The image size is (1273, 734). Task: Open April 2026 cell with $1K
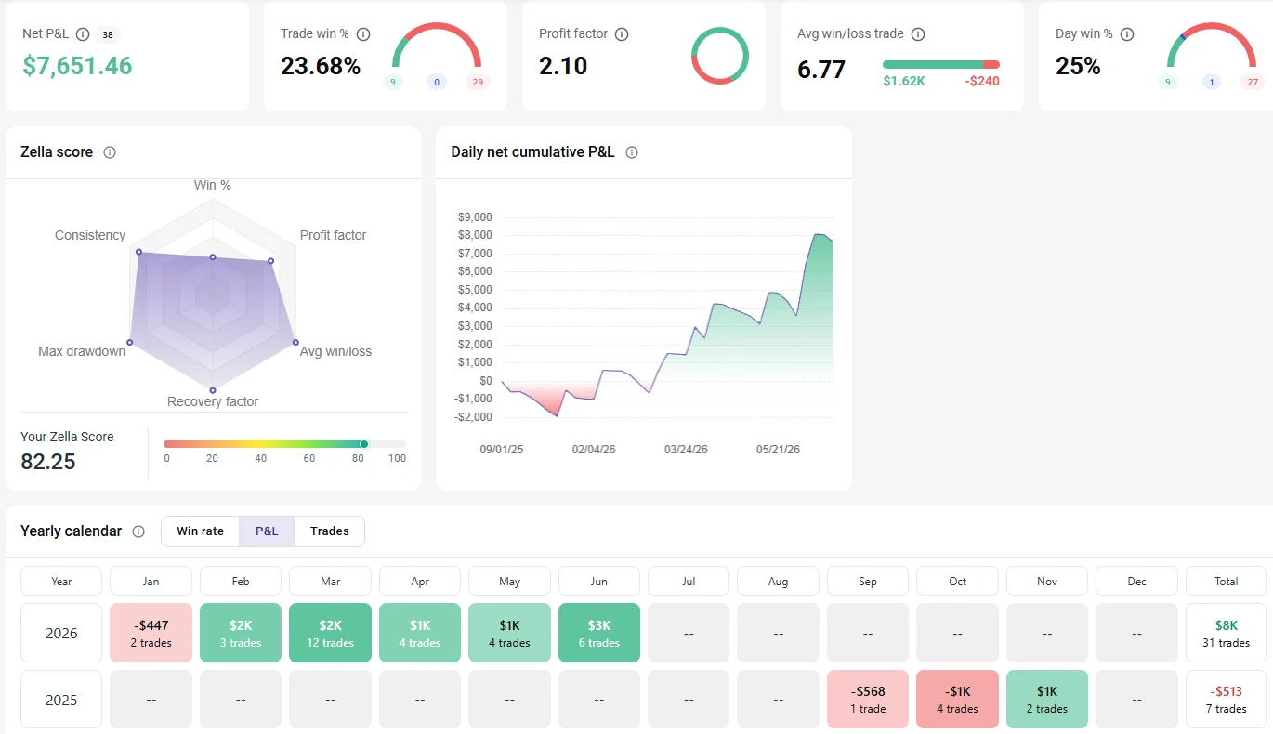(x=420, y=633)
